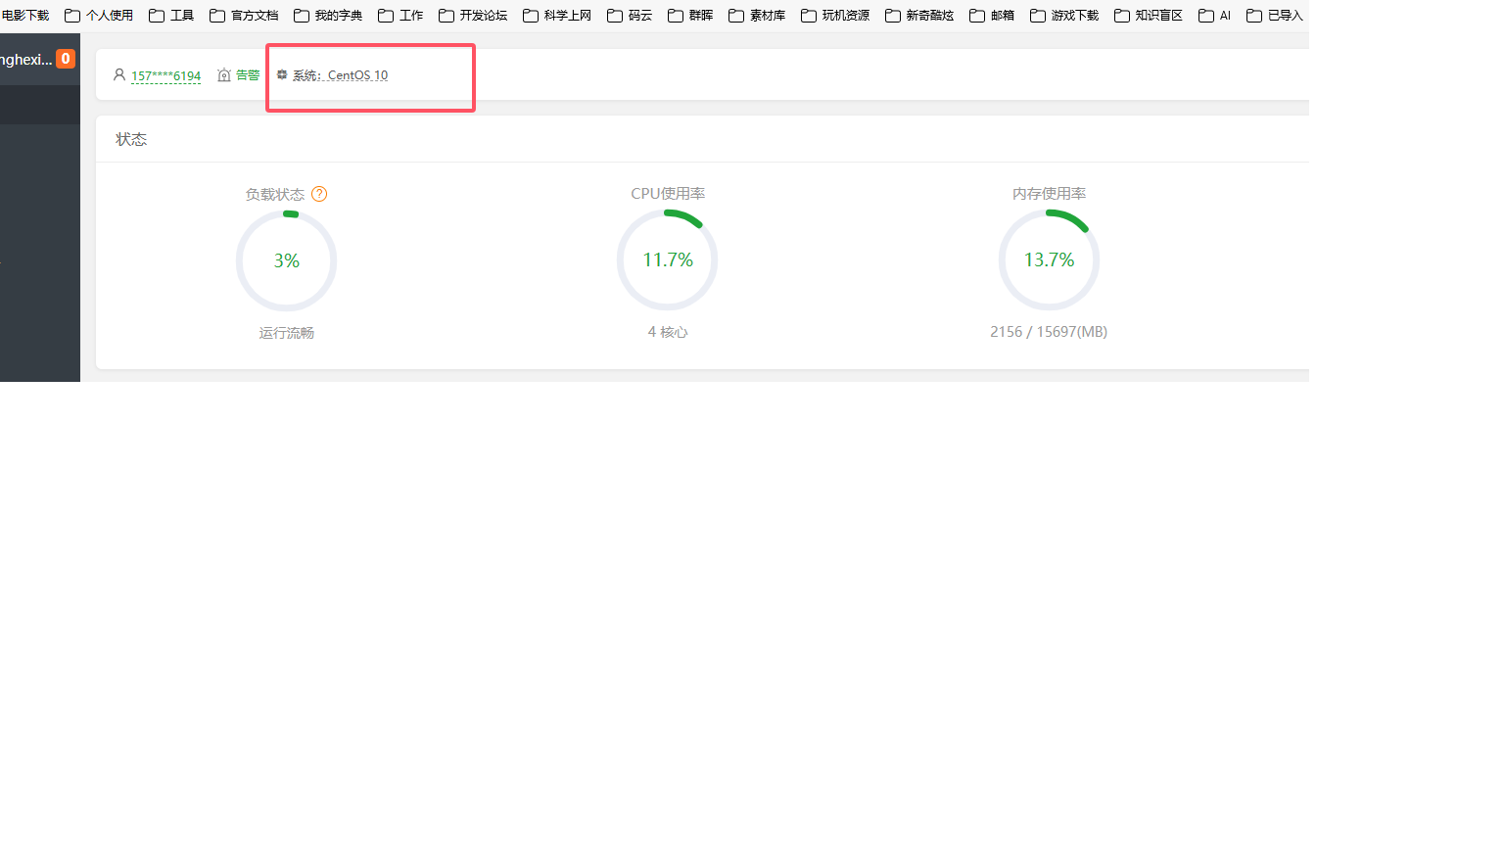Open the 个人使用 bookmark folder
This screenshot has height=846, width=1504.
coord(99,16)
